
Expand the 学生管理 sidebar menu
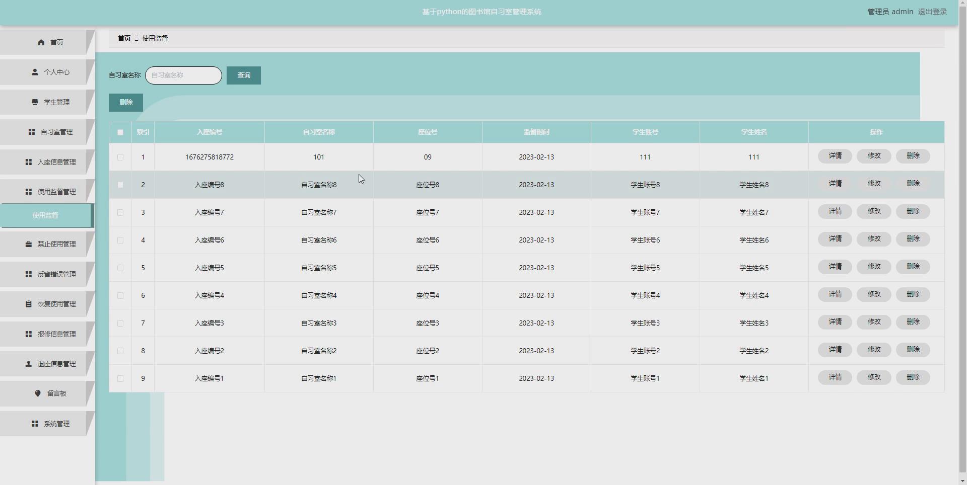click(x=46, y=102)
